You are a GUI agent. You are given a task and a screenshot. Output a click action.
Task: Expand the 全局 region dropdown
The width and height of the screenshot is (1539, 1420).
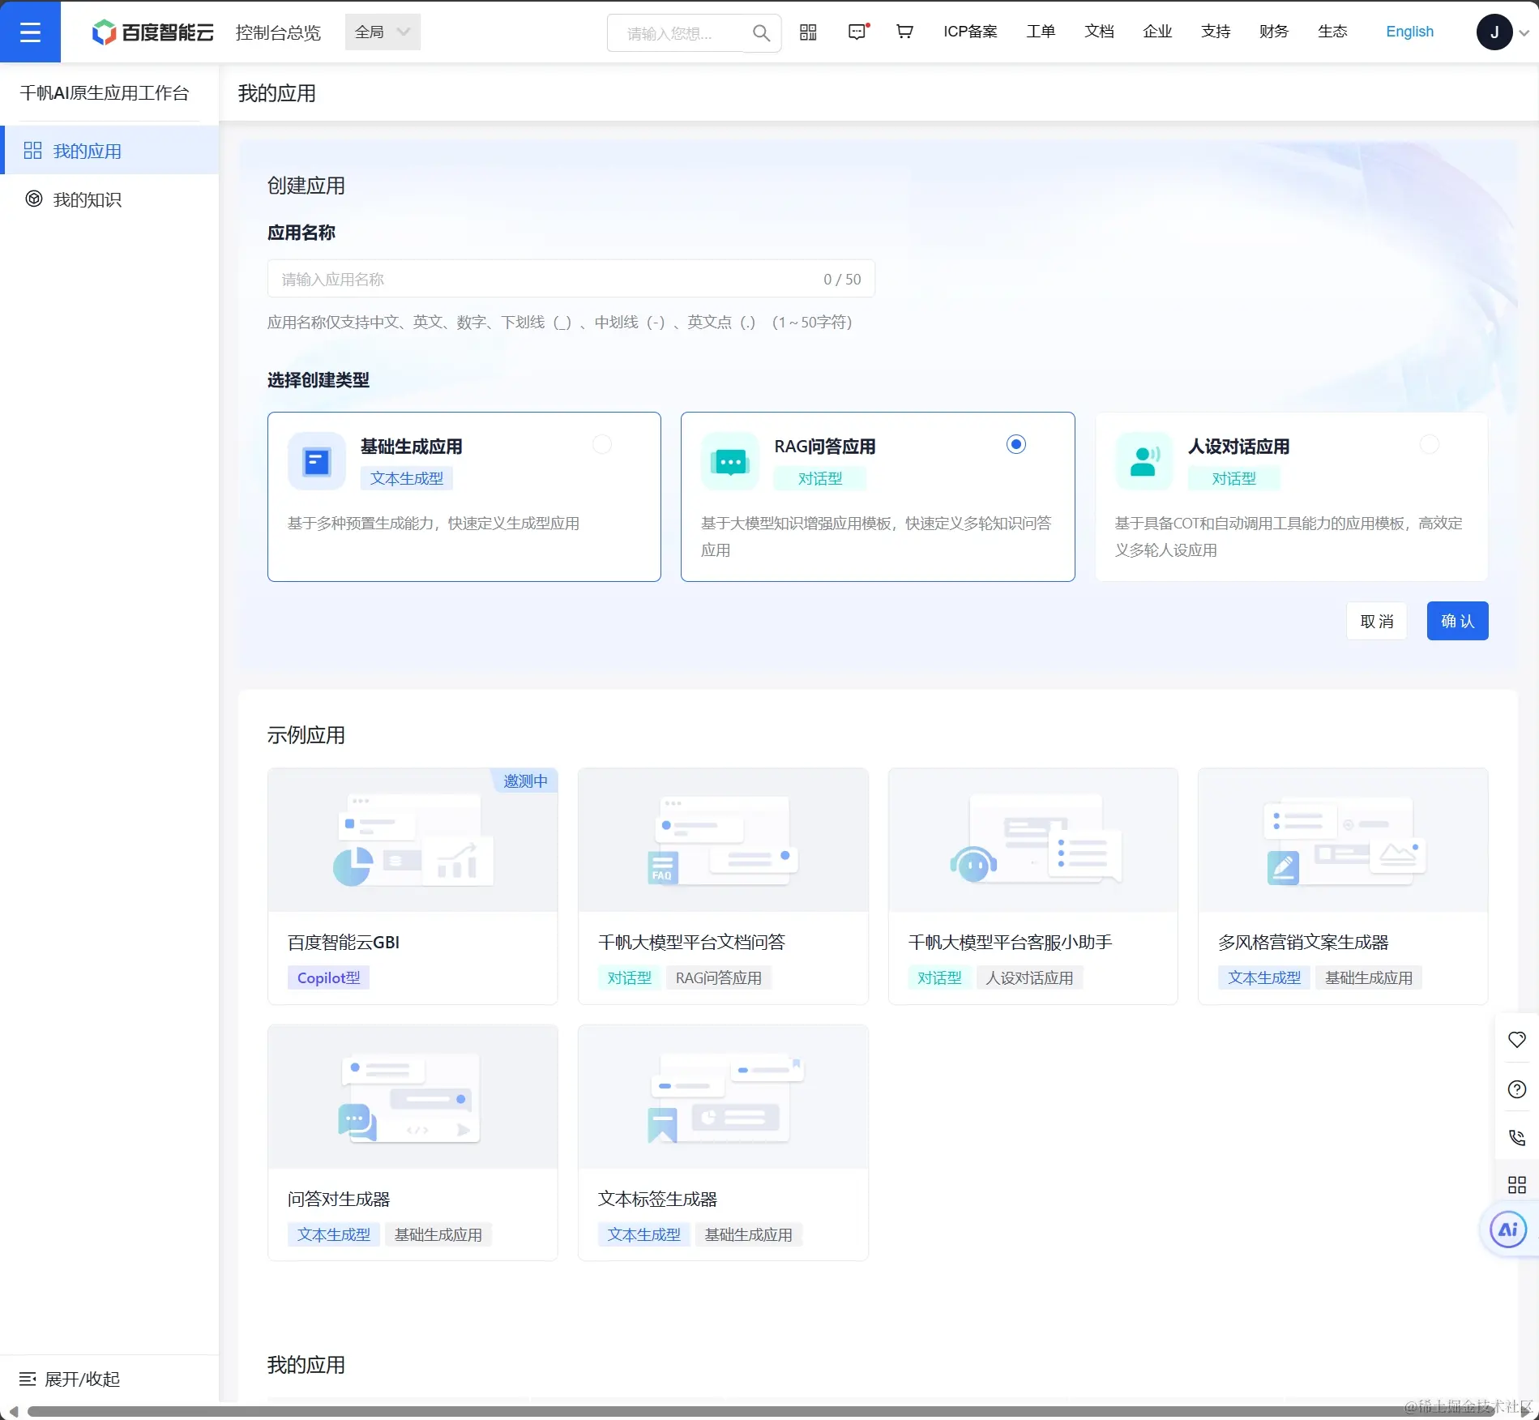(383, 32)
